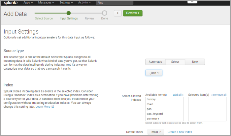Choose the Select source type option

point(175,62)
